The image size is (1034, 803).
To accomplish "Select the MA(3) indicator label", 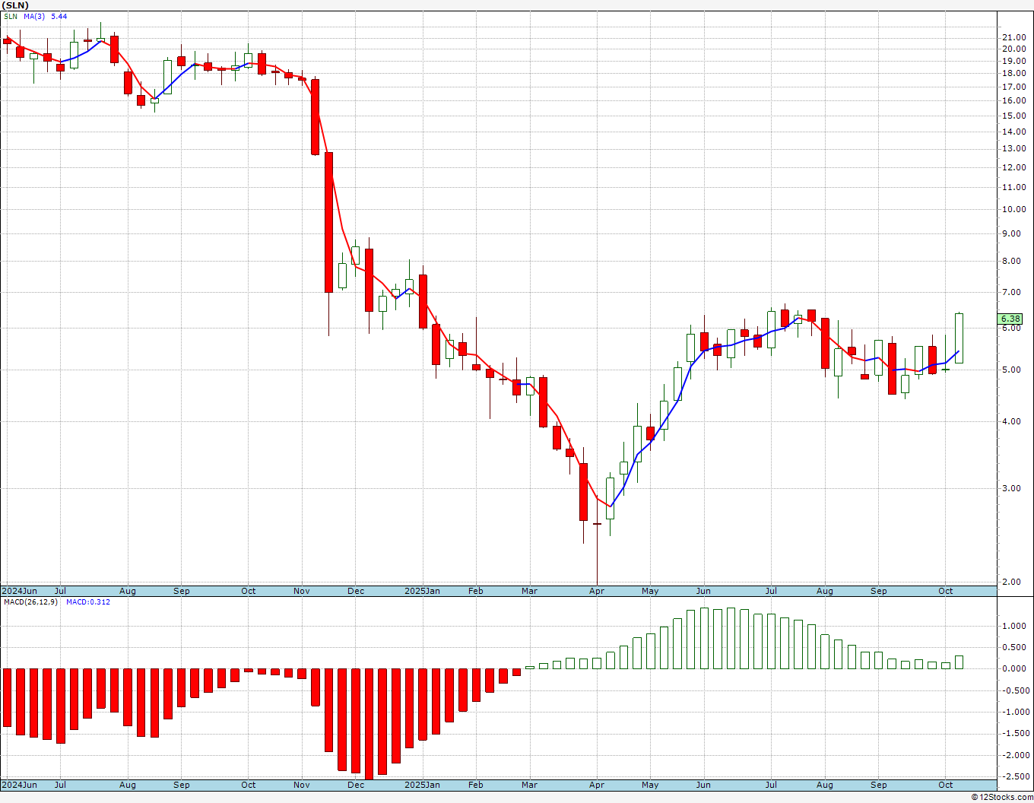I will pyautogui.click(x=34, y=16).
